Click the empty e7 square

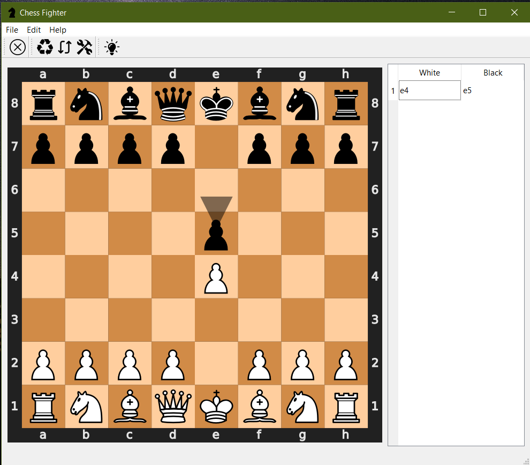pyautogui.click(x=216, y=147)
